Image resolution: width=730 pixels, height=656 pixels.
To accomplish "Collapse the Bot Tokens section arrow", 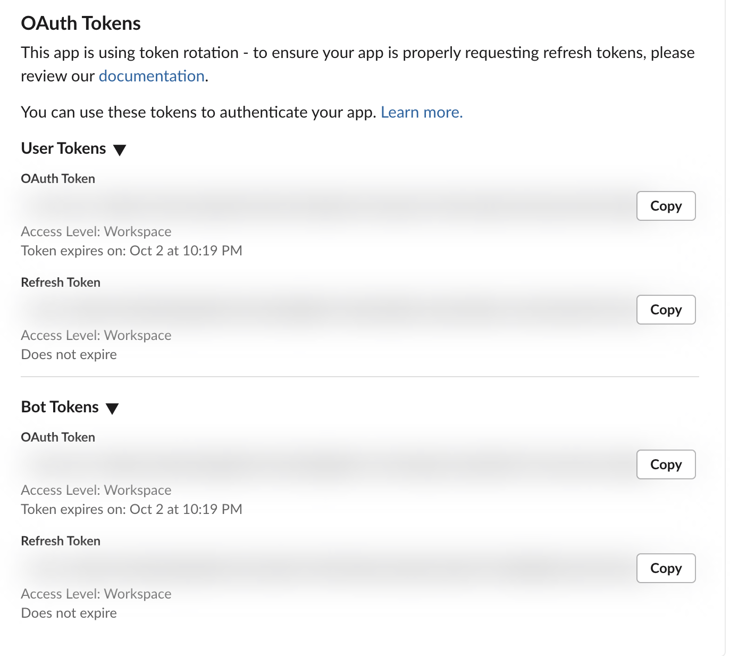I will coord(112,409).
